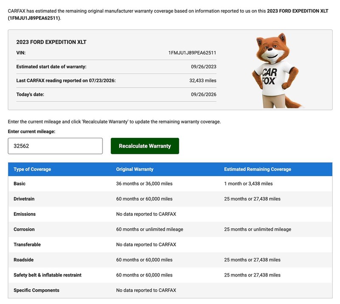This screenshot has width=340, height=304.
Task: Click Transferable 'No data reported to CARFAX' cell
Action: click(x=146, y=245)
